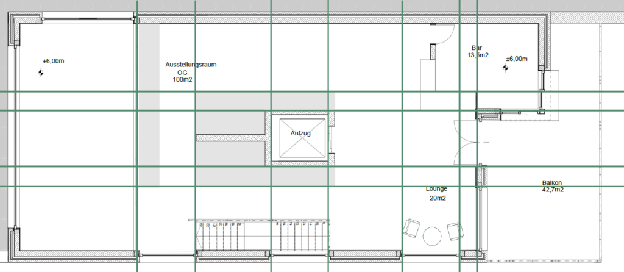Select the round table in the Lounge
This screenshot has height=272, width=624.
433,235
